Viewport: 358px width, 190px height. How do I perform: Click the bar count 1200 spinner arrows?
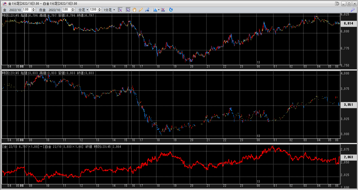tap(99, 10)
